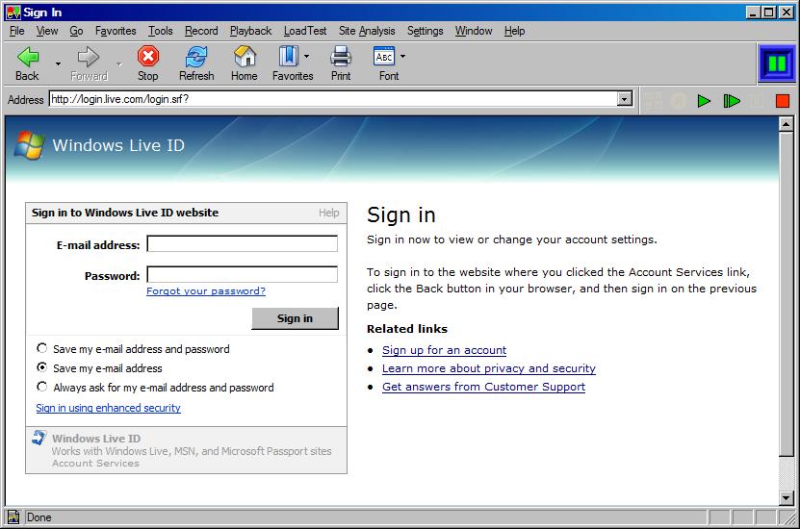The width and height of the screenshot is (800, 529).
Task: Click the vertical scrollbar up arrow
Action: [786, 124]
